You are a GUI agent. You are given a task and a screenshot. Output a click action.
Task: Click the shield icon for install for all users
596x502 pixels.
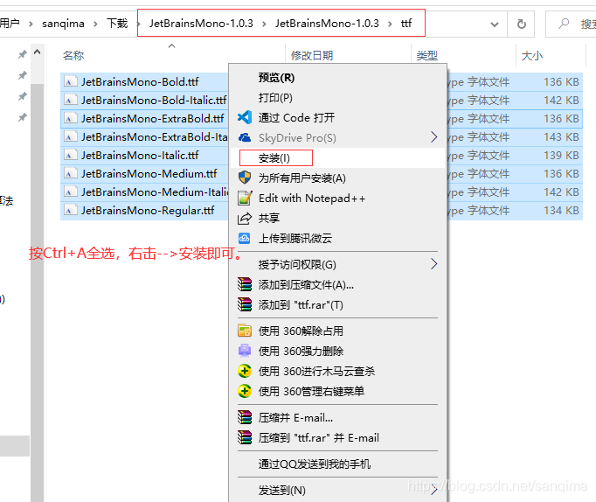click(x=245, y=178)
